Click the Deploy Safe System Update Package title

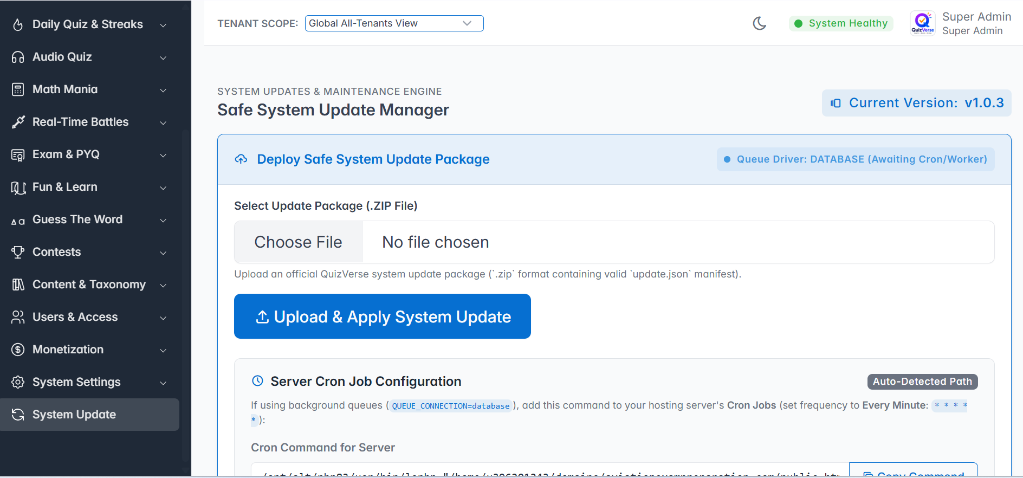pos(373,159)
